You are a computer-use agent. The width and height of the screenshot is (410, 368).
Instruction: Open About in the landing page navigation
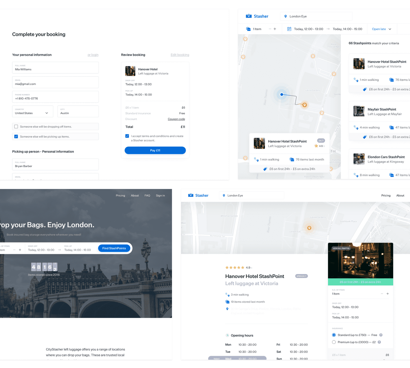click(135, 196)
